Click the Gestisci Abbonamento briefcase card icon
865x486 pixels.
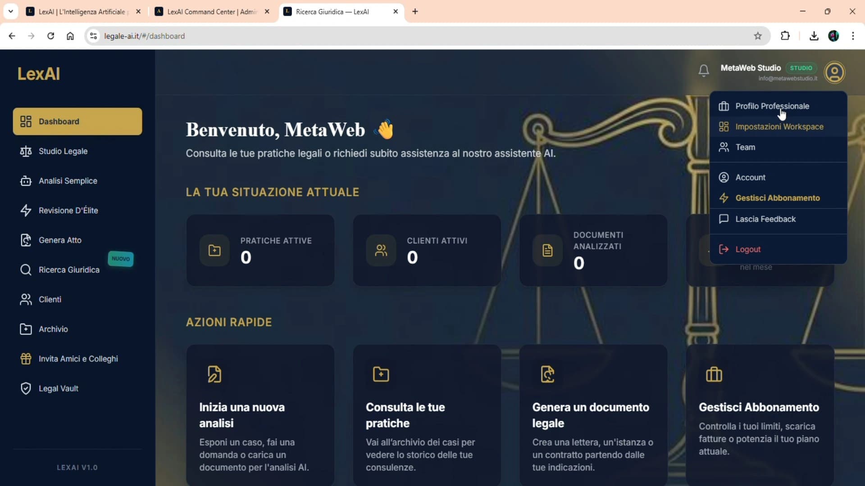(714, 374)
